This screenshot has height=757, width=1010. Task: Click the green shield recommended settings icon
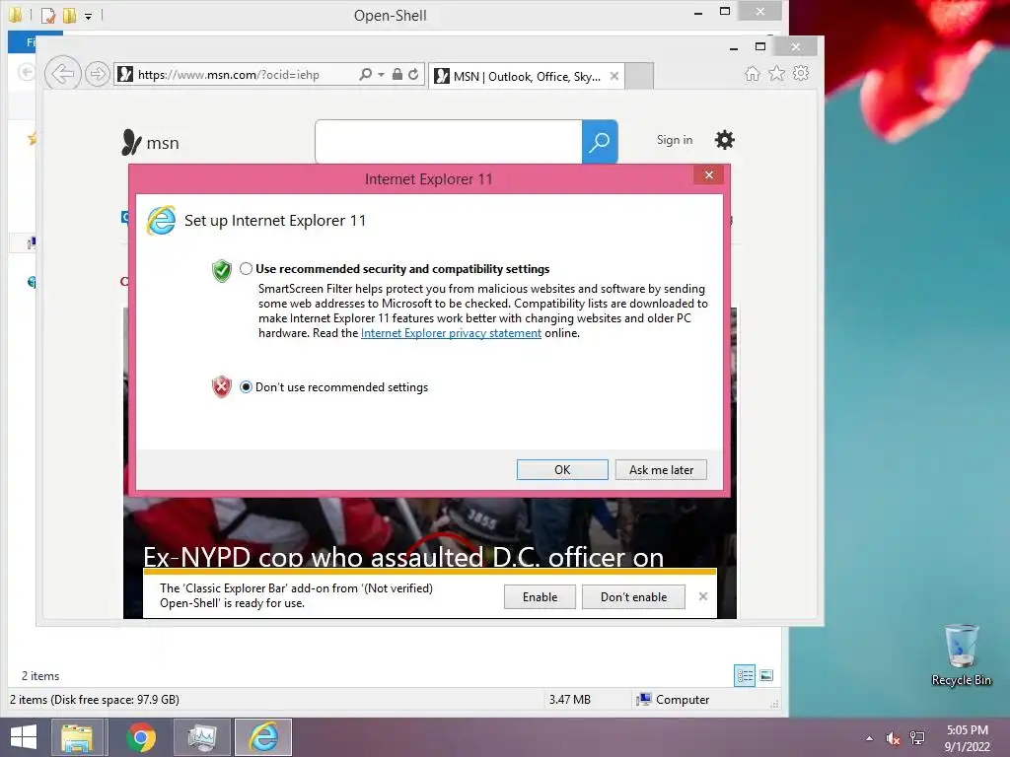pyautogui.click(x=222, y=271)
